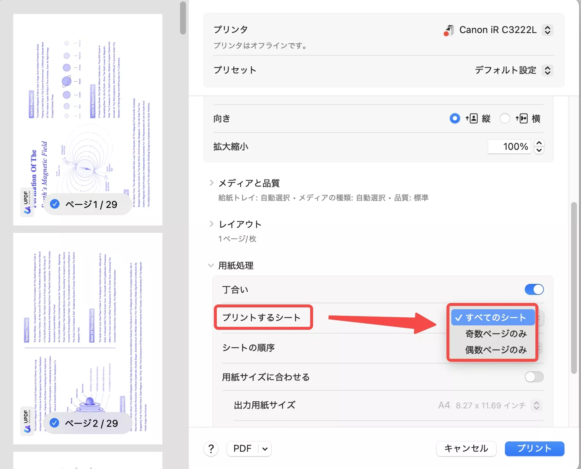
Task: Click the 1ページ/枚 layout summary text
Action: (x=237, y=239)
